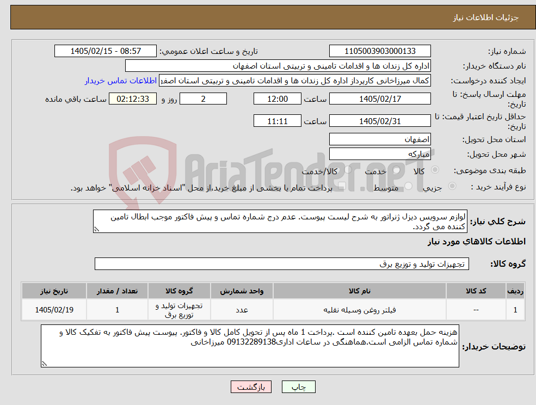Click the deadline time field 12:00
Screen dimensions: 536x405
click(277, 99)
